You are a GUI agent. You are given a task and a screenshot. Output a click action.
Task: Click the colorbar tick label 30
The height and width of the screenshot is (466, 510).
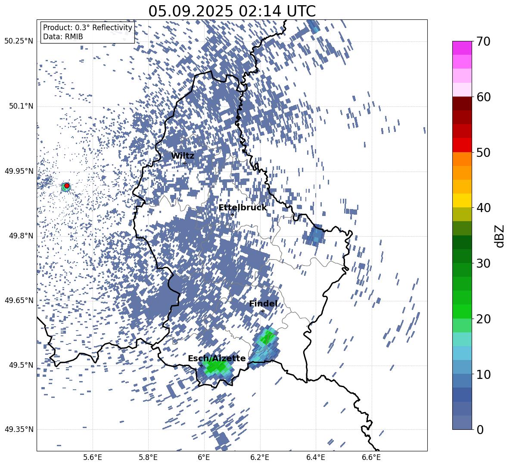coord(483,263)
